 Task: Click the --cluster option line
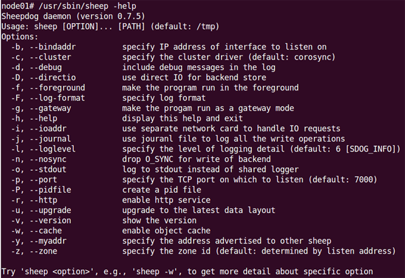pos(173,57)
